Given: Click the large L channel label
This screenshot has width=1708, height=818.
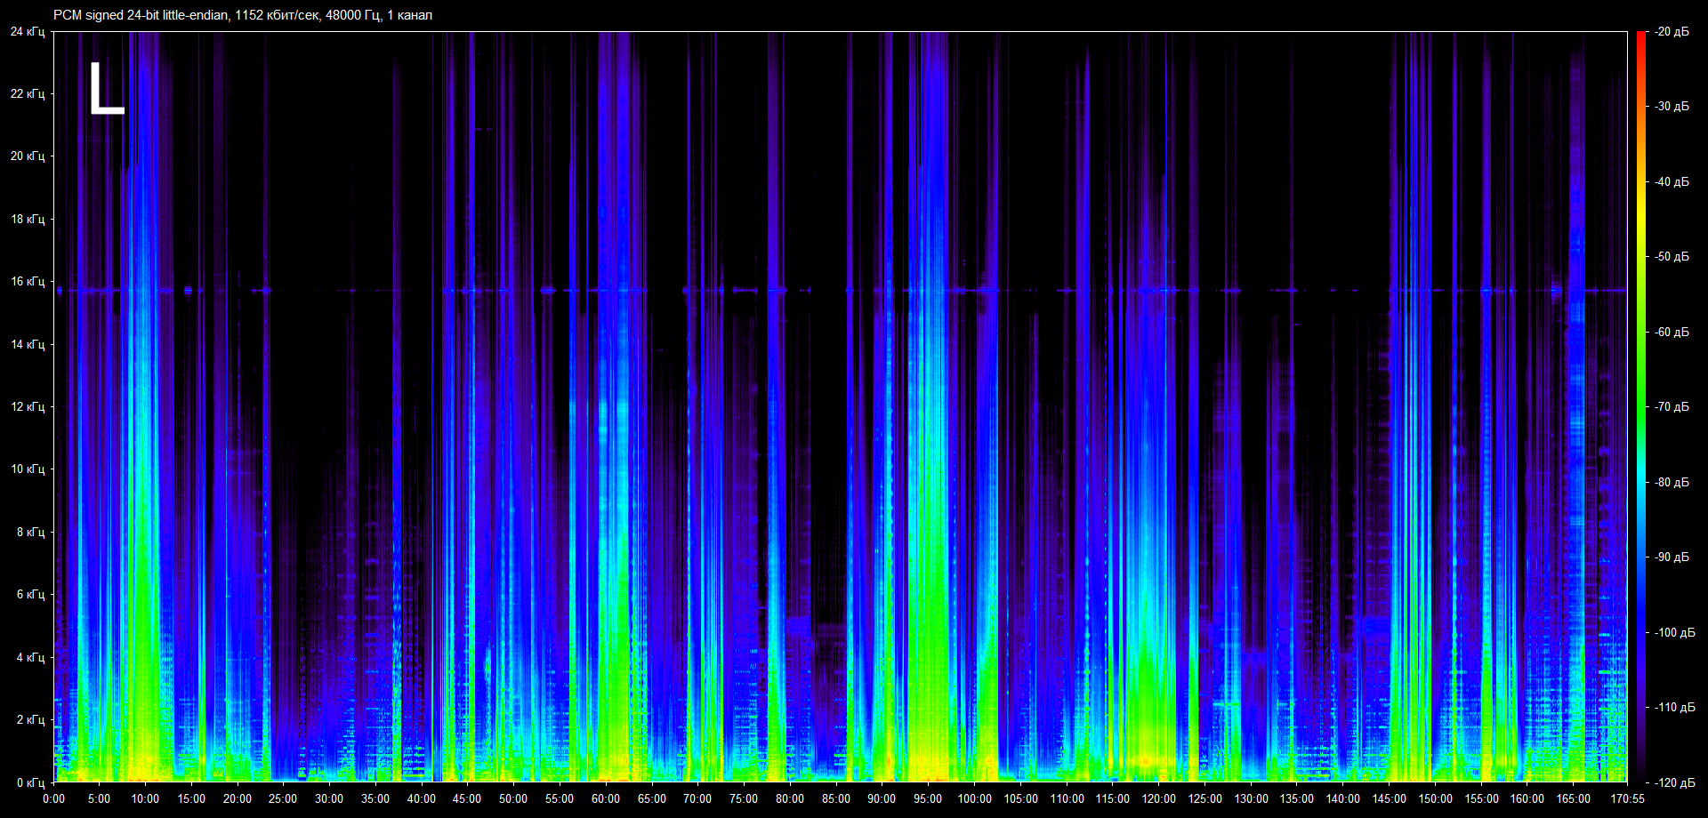Looking at the screenshot, I should (106, 89).
